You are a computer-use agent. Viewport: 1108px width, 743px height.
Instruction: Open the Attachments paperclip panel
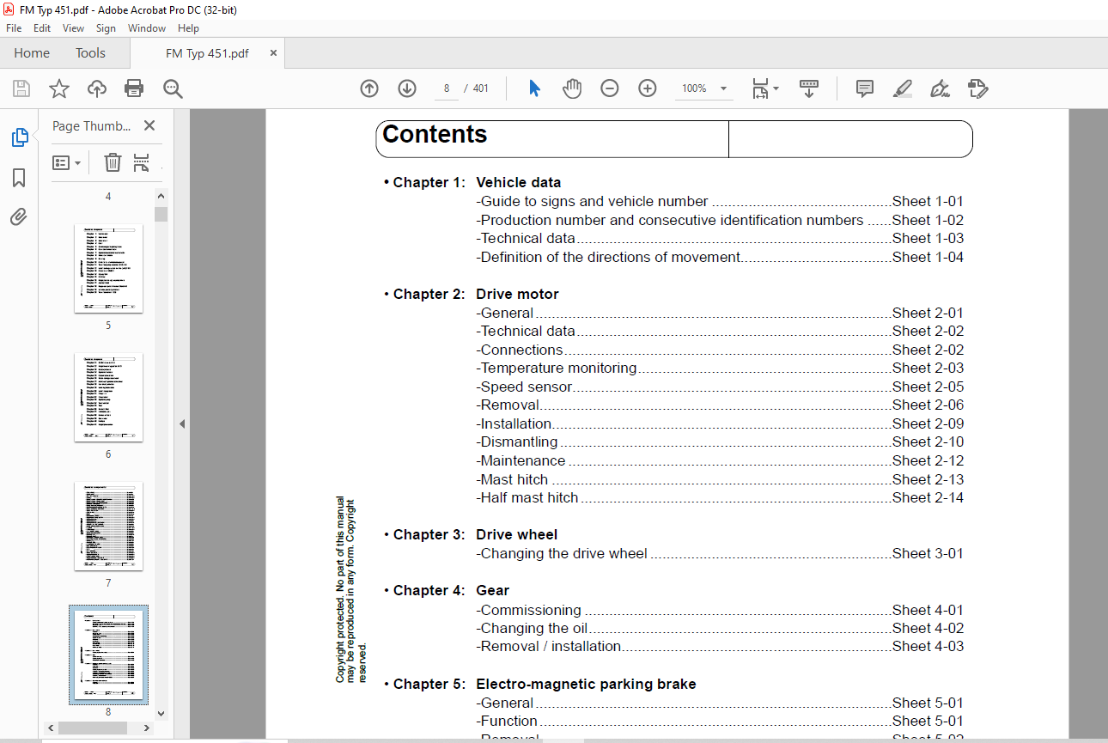click(19, 216)
